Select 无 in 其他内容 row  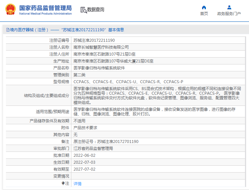coord(75,134)
